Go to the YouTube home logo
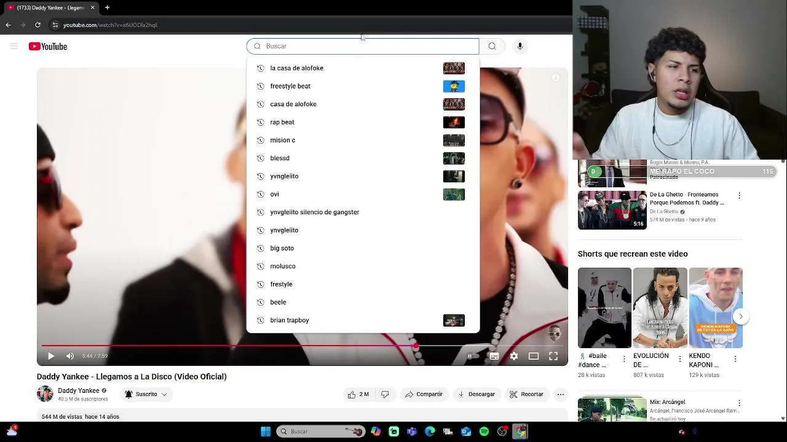This screenshot has width=787, height=442. (x=47, y=47)
